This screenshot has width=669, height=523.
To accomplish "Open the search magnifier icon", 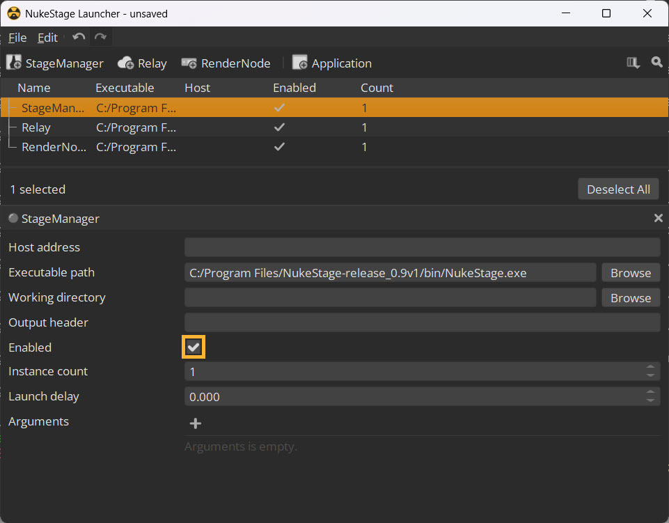I will [656, 63].
